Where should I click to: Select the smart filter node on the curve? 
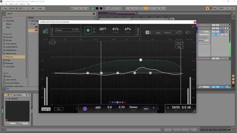pyautogui.click(x=141, y=60)
